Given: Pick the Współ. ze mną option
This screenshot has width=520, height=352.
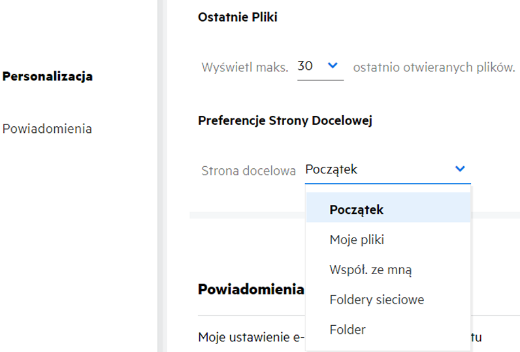Looking at the screenshot, I should (370, 270).
